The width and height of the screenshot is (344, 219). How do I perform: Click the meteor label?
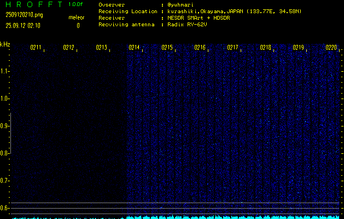77,18
